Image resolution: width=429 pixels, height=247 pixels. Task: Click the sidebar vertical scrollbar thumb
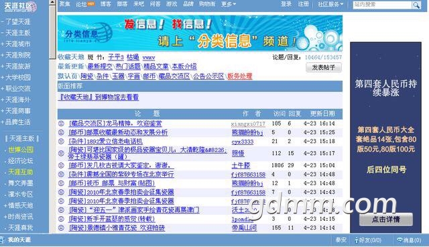(52, 32)
